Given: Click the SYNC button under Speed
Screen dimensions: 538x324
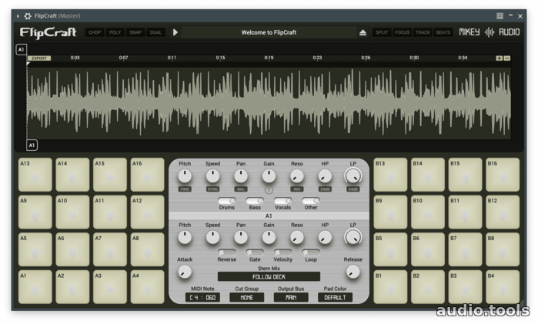Looking at the screenshot, I should [212, 189].
